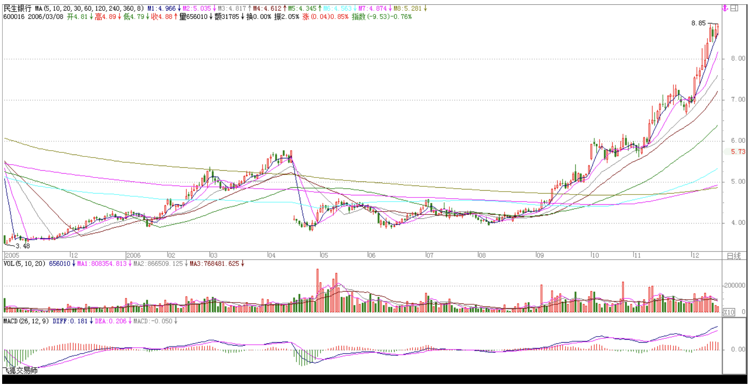The image size is (750, 389).
Task: Select the blue M1 moving average value
Action: coord(162,9)
